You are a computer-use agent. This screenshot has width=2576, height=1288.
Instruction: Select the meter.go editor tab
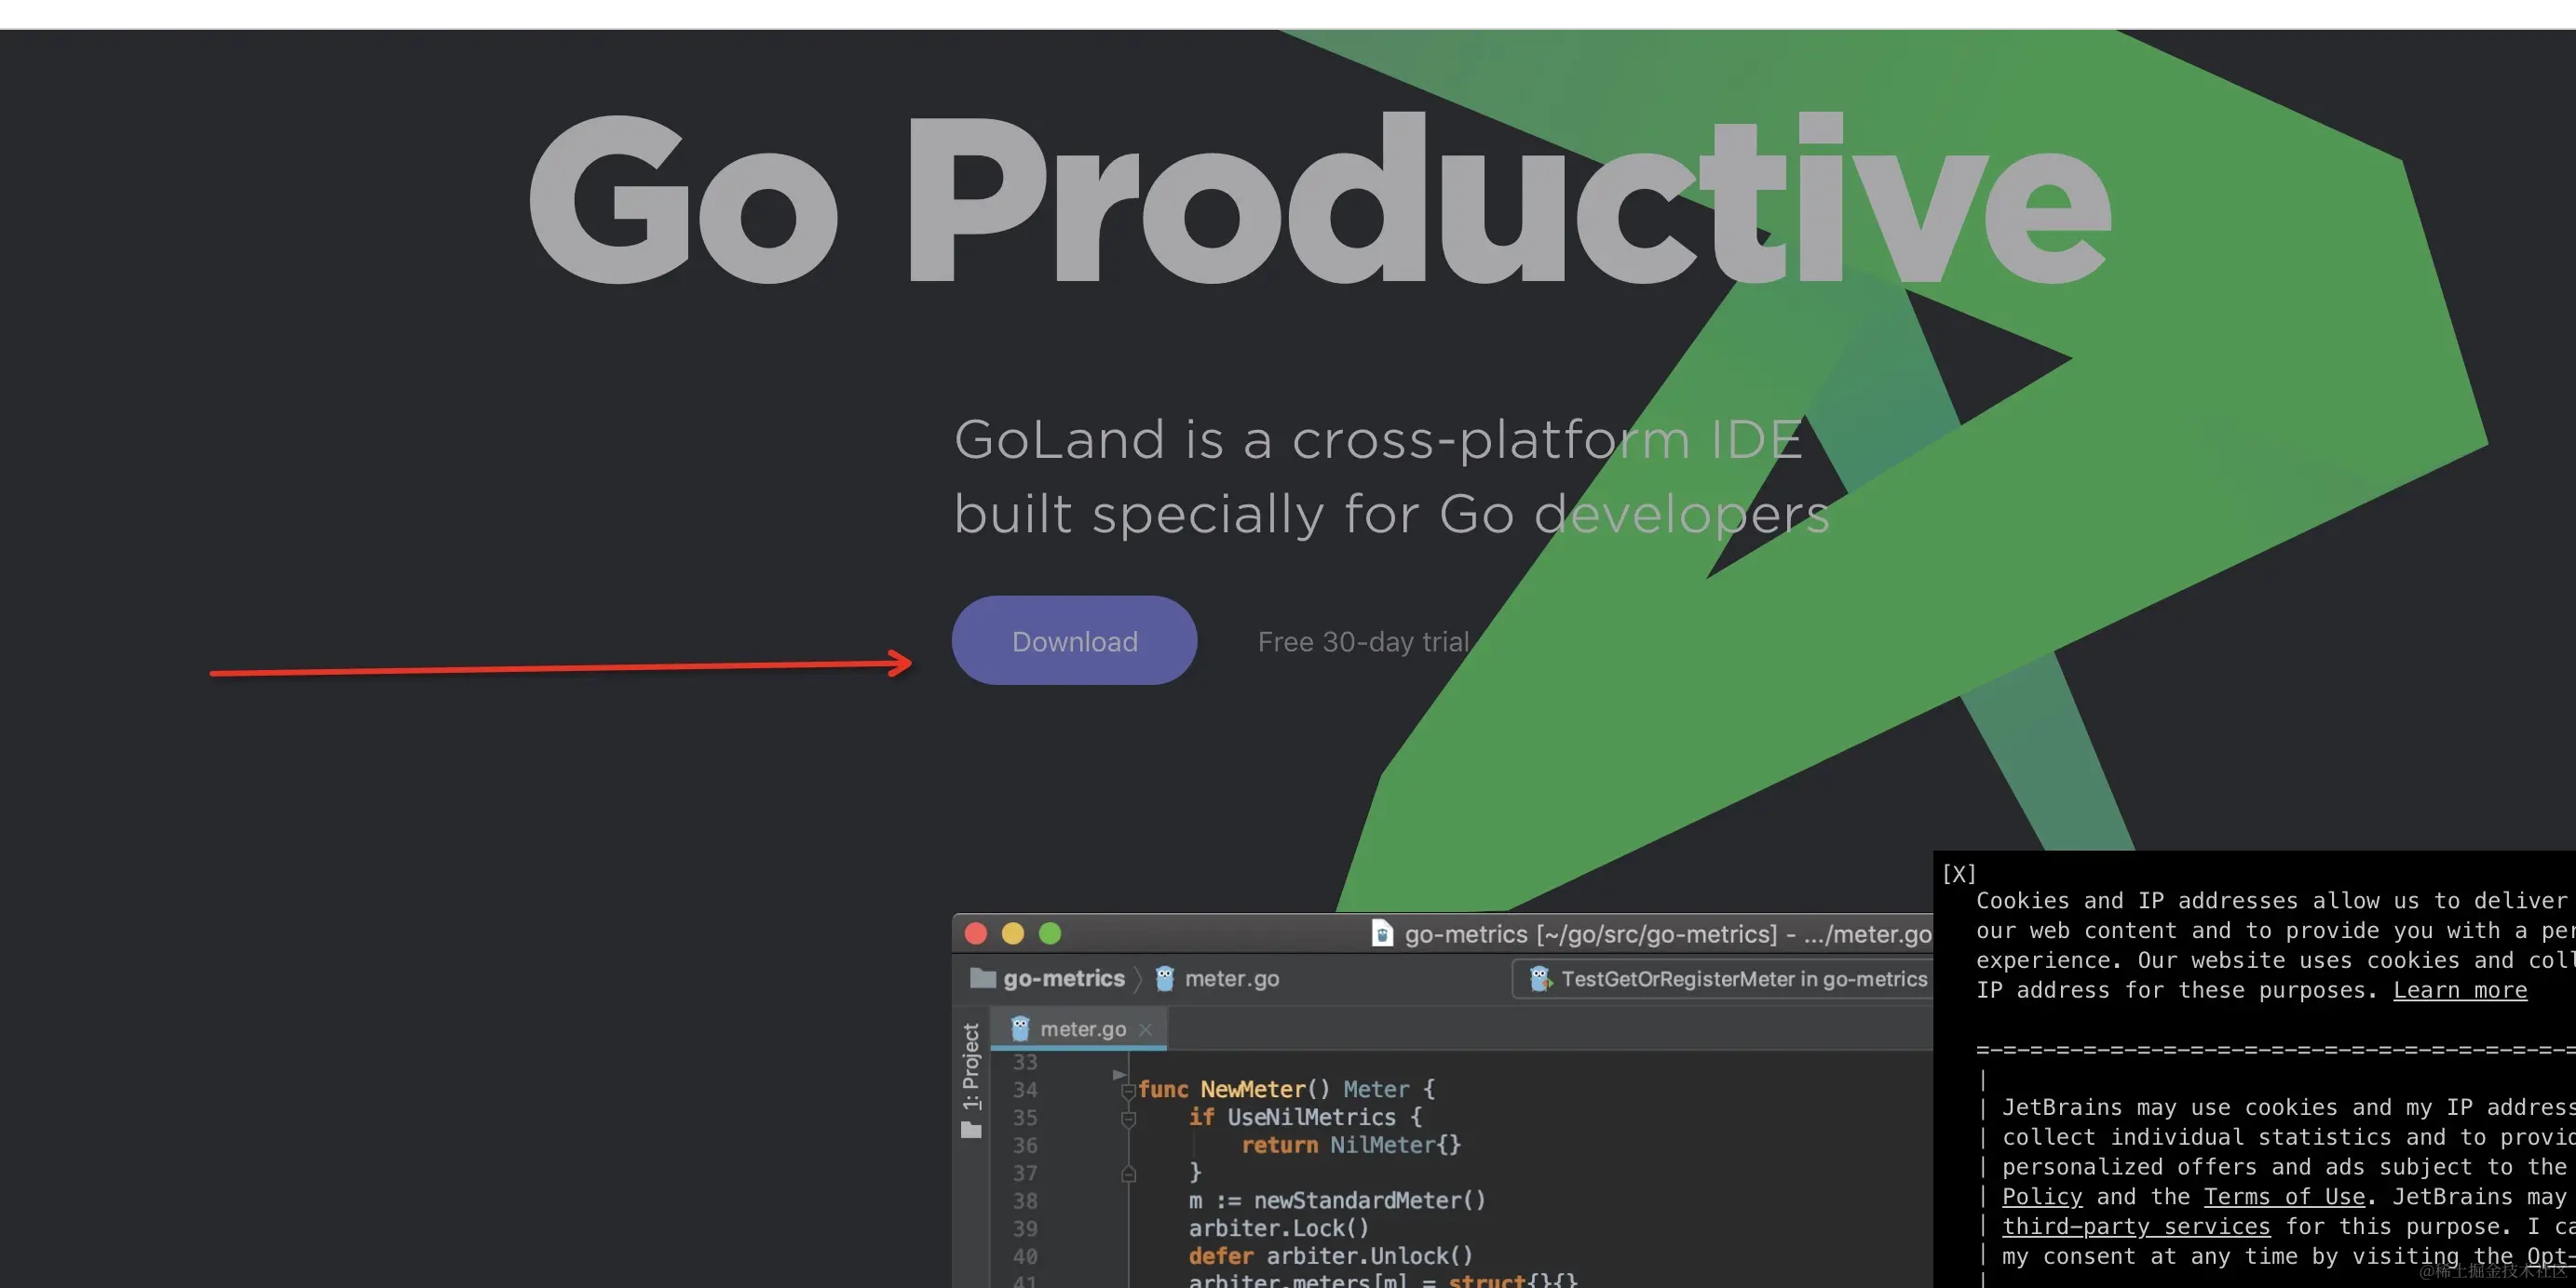point(1082,1029)
